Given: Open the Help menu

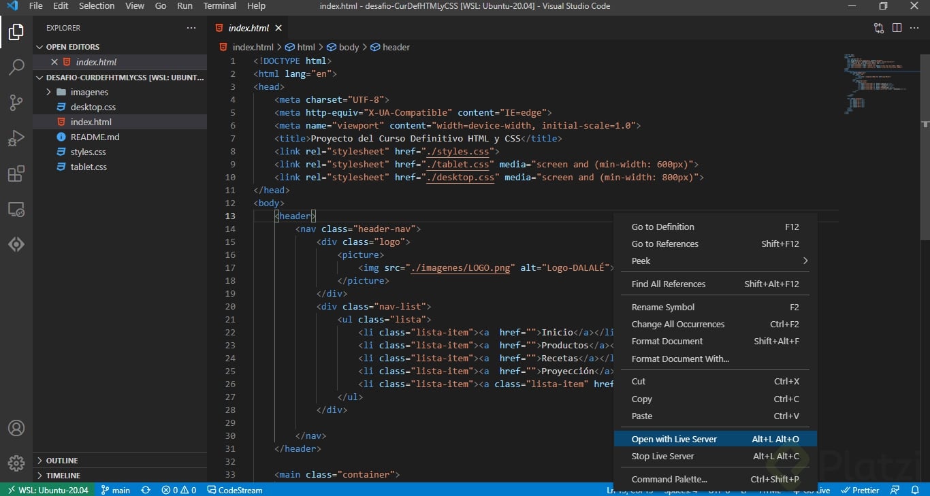Looking at the screenshot, I should [256, 6].
